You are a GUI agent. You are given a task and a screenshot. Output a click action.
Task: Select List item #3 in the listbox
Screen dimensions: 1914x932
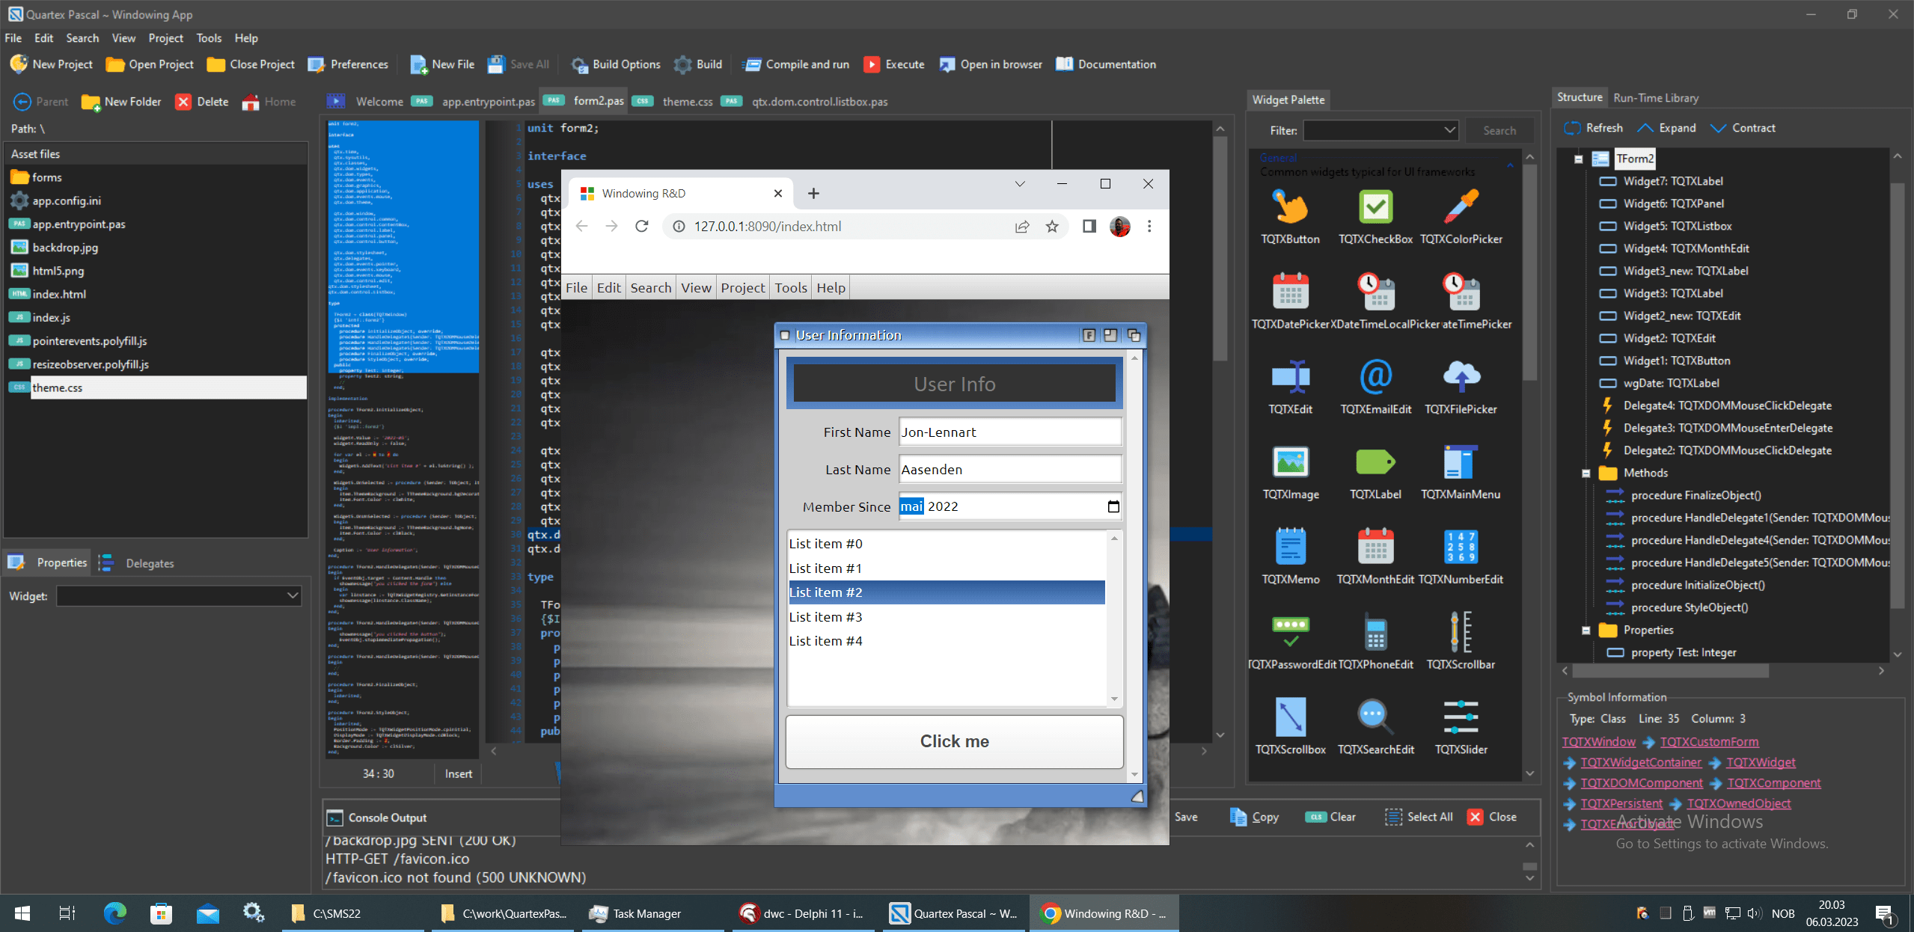[x=826, y=617]
